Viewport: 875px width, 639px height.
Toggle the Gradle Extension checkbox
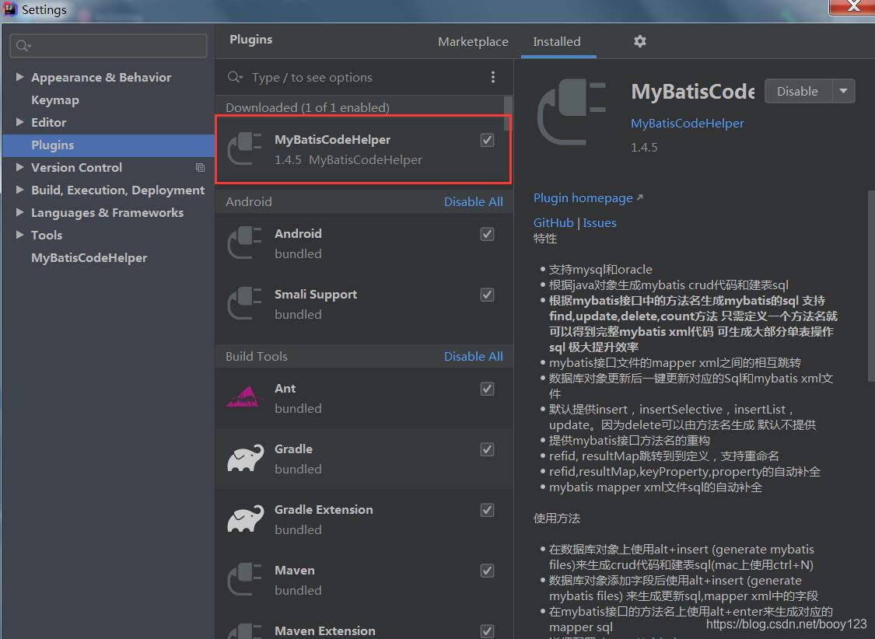[x=487, y=510]
